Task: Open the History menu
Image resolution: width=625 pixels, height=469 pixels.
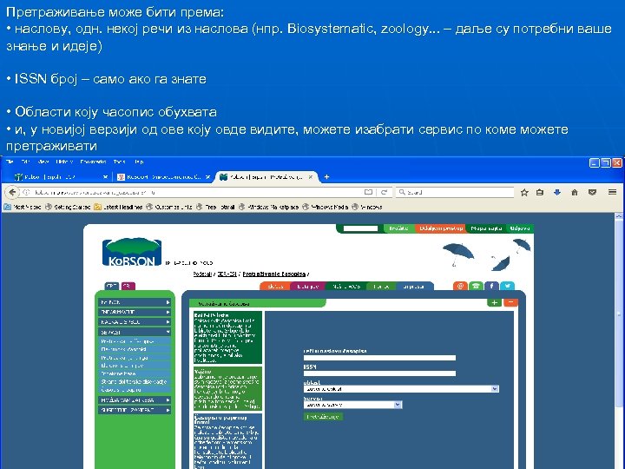Action: (64, 162)
